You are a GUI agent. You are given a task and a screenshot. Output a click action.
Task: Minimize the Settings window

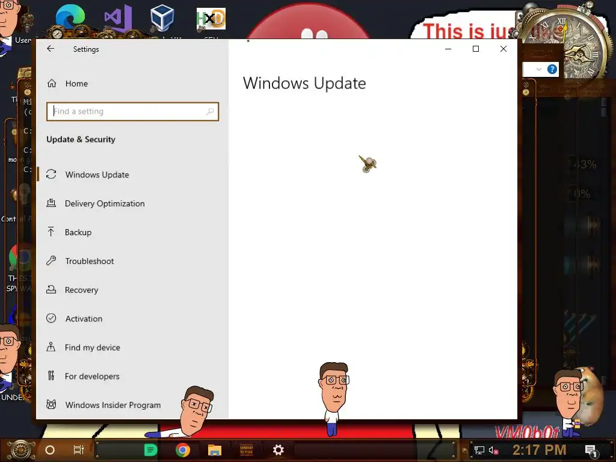click(x=448, y=49)
